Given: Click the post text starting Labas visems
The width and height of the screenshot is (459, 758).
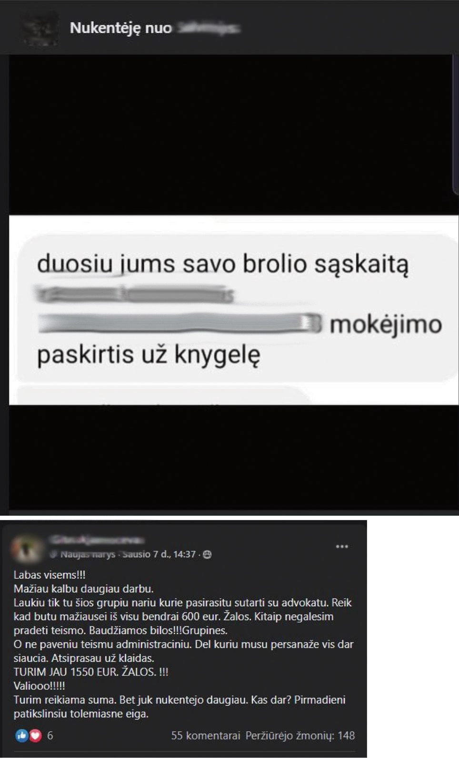Looking at the screenshot, I should [x=183, y=644].
